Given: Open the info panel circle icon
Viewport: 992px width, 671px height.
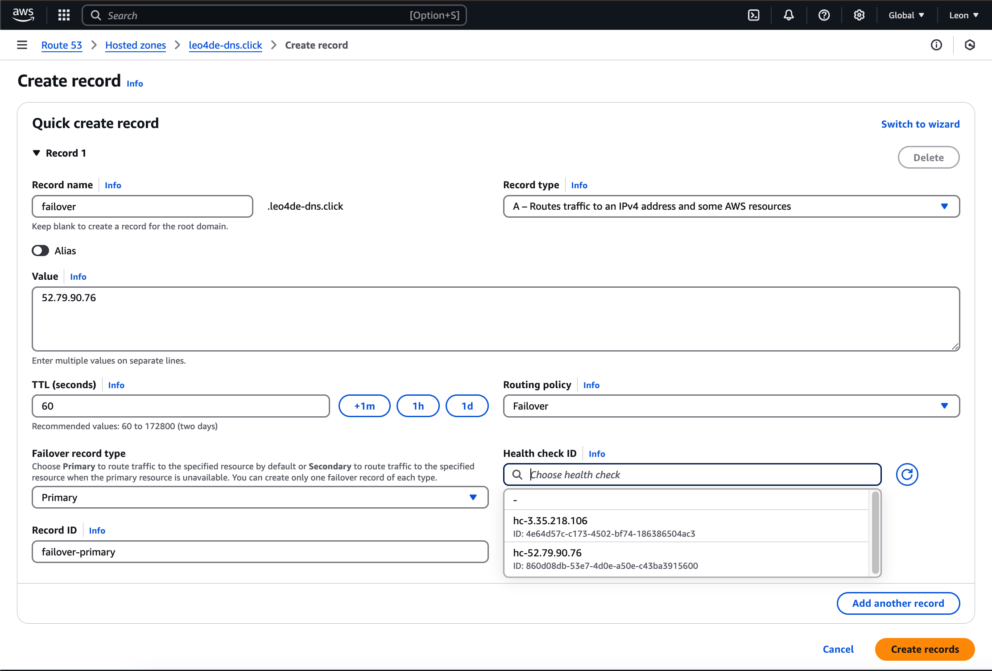Looking at the screenshot, I should pos(936,45).
